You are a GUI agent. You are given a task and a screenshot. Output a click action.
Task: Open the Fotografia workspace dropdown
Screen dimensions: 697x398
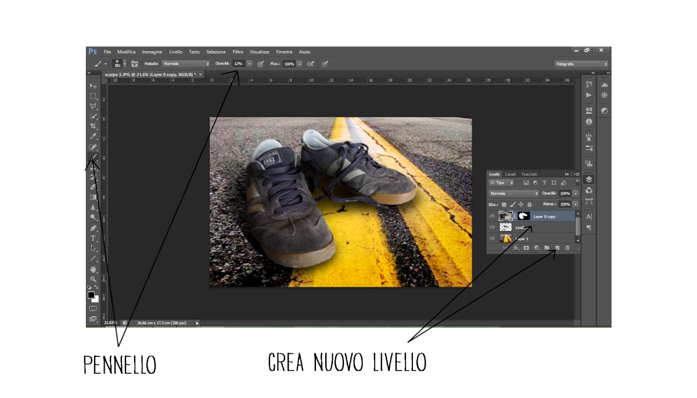pos(581,64)
